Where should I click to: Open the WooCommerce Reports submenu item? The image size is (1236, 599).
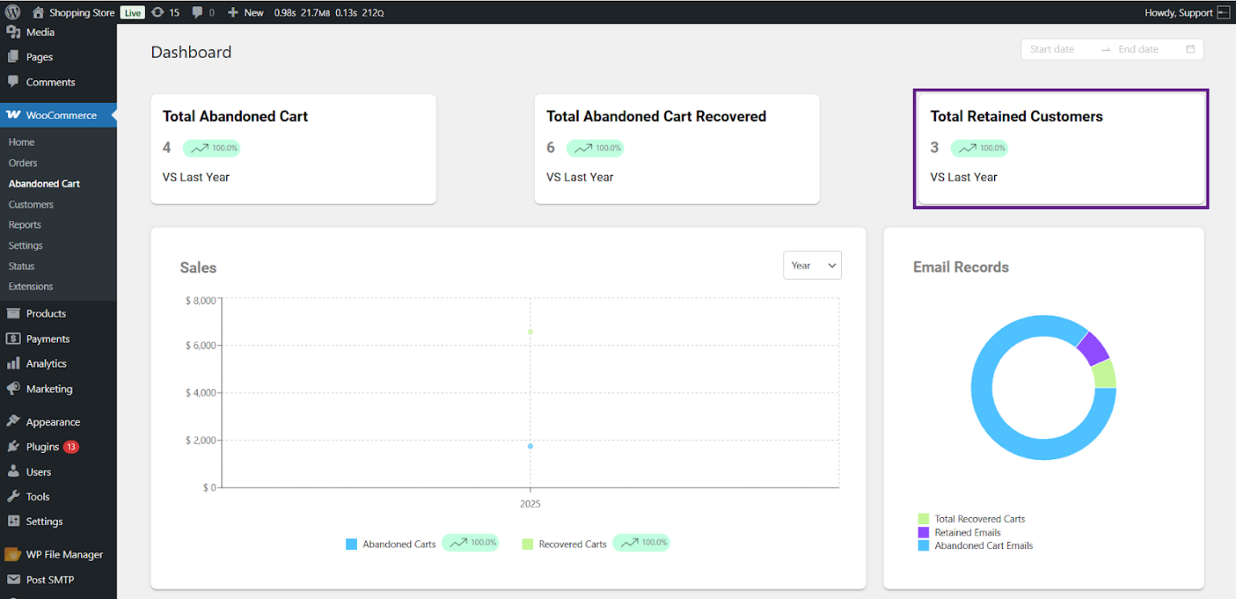coord(25,224)
